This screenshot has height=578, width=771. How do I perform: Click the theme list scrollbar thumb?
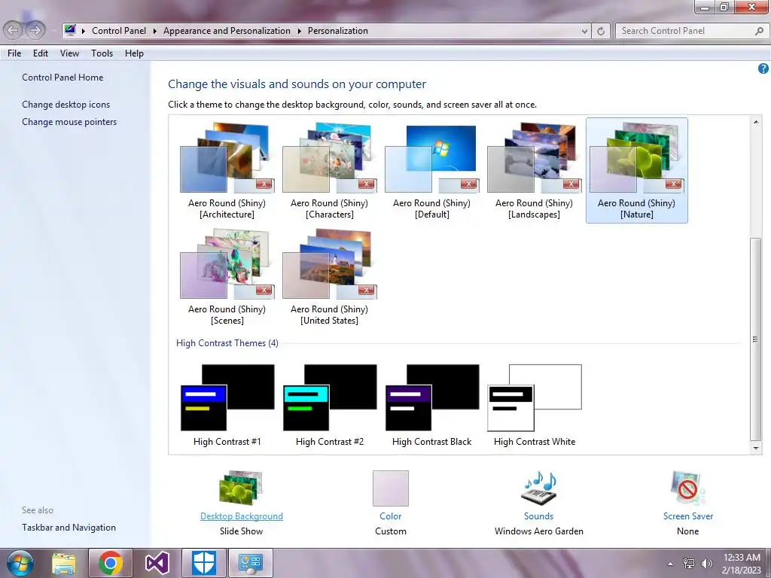coord(756,339)
